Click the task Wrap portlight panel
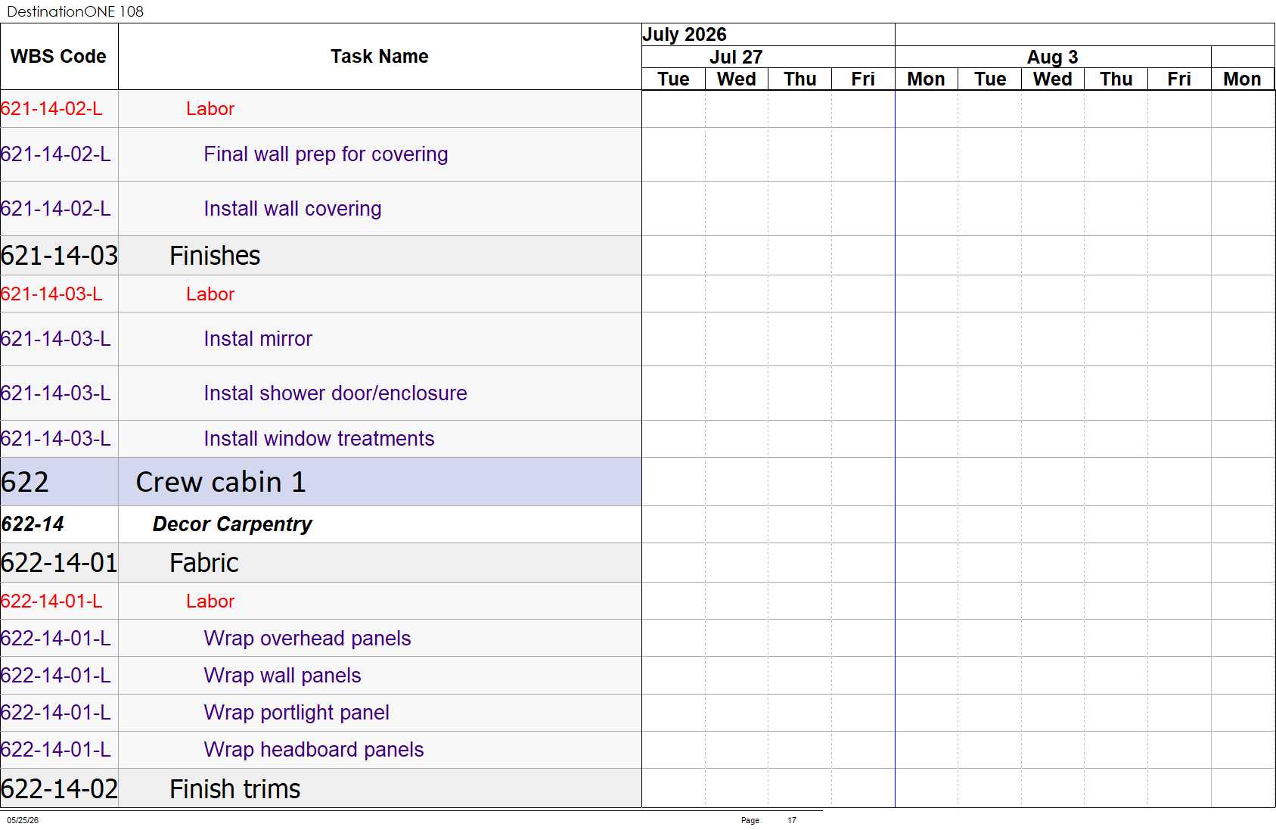This screenshot has height=830, width=1276. pos(296,713)
